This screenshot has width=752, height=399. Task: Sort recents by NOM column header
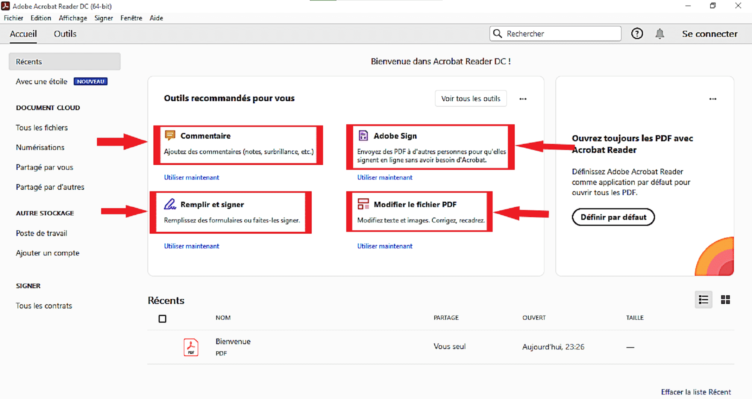point(223,318)
